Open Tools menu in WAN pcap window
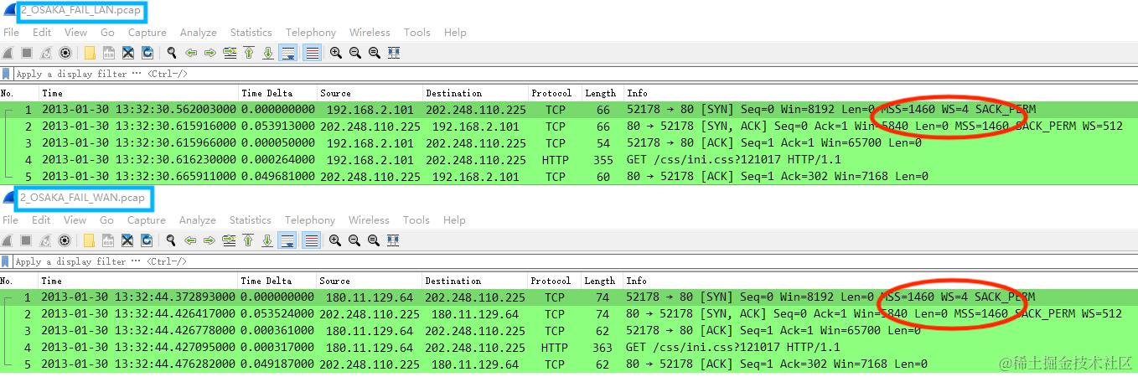The height and width of the screenshot is (377, 1138). [417, 220]
